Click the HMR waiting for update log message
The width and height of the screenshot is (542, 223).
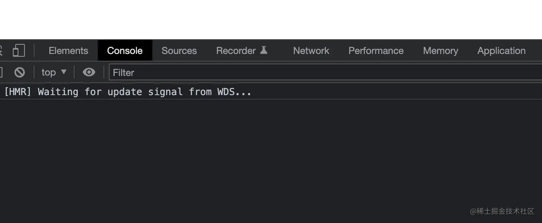pos(128,92)
